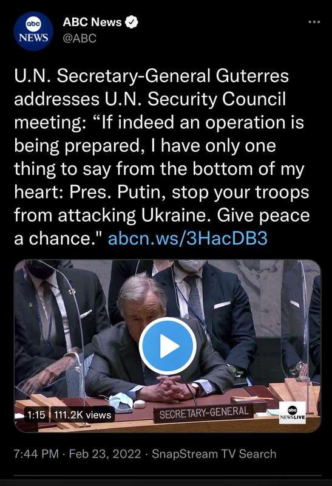This screenshot has width=332, height=486.
Task: Click the blue face mask on the desk
Action: tap(121, 401)
